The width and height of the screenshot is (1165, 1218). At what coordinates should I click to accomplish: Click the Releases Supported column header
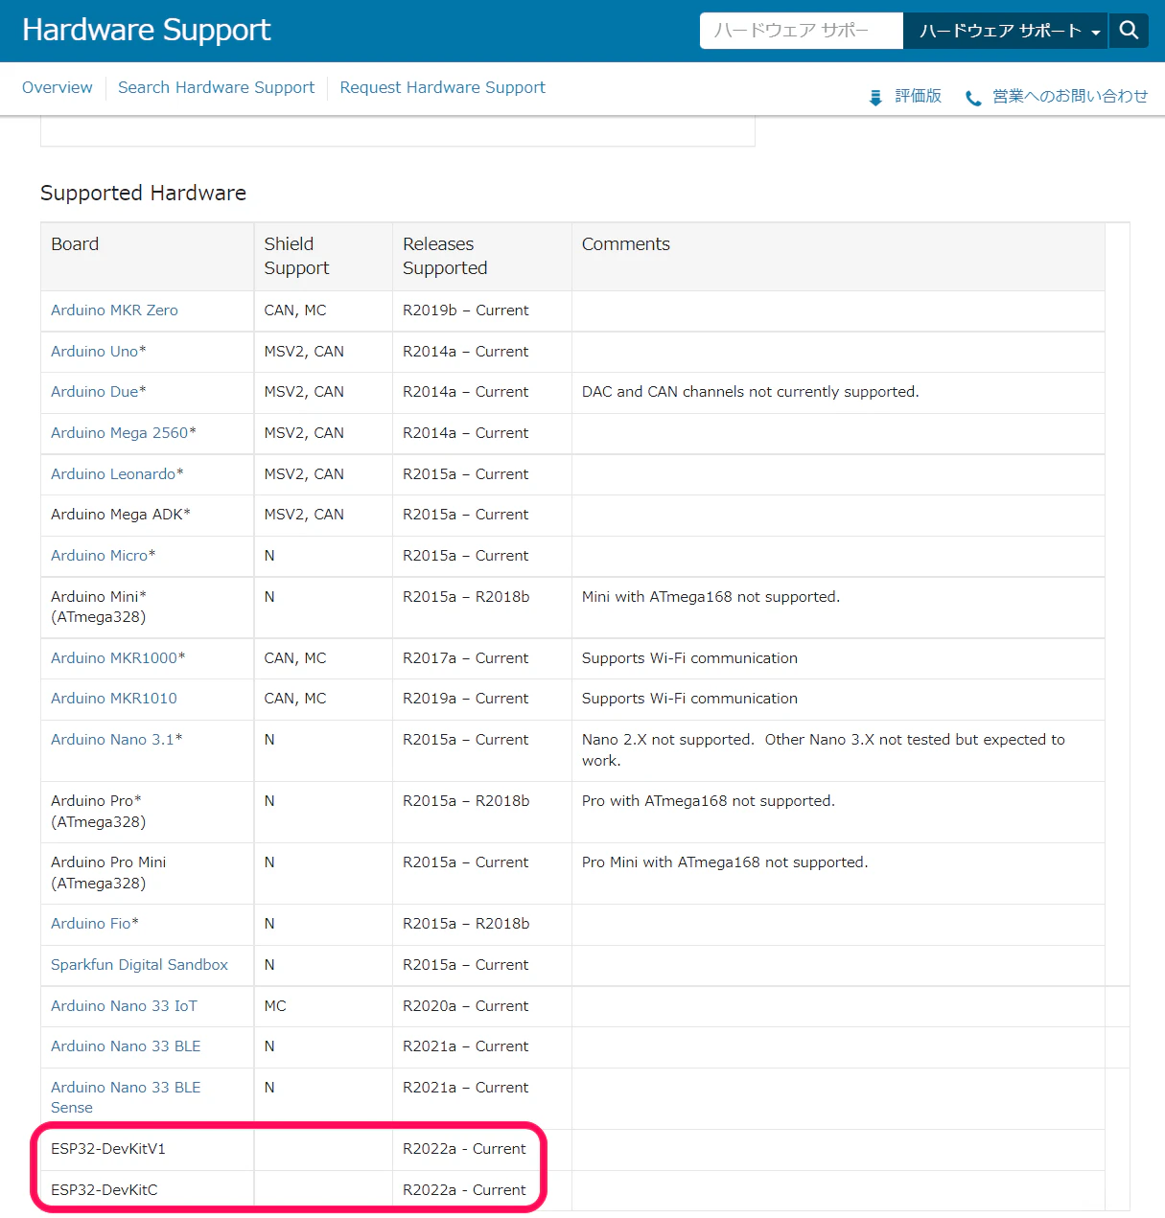pyautogui.click(x=482, y=257)
